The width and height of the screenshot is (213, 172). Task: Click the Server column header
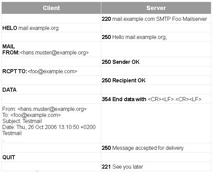(156, 8)
